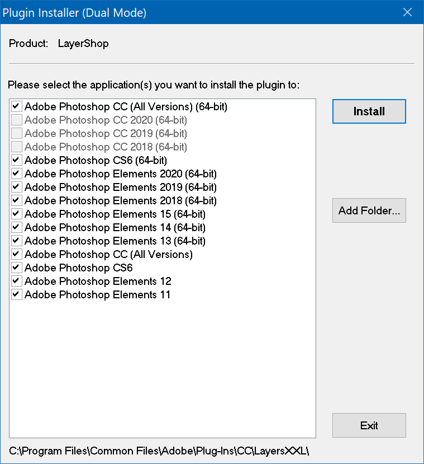Uncheck the 32-bit Photoshop CC (All Versions)
Image resolution: width=424 pixels, height=464 pixels.
click(x=17, y=254)
